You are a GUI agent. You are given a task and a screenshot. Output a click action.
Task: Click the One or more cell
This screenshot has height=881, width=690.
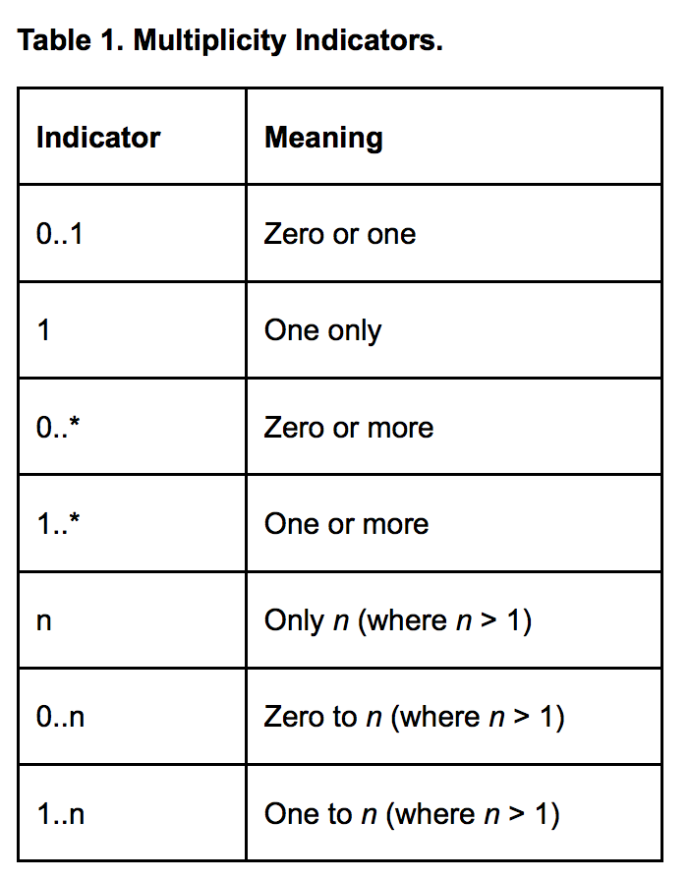click(x=453, y=523)
